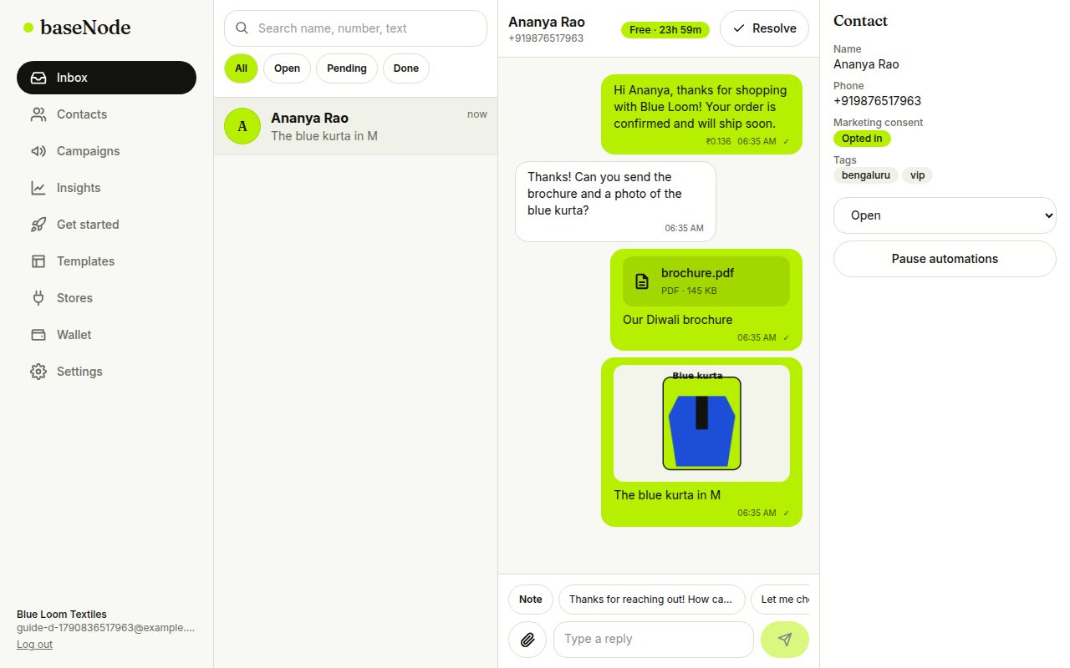Switch reply box to Note mode
Viewport: 1070px width, 668px height.
(x=531, y=600)
